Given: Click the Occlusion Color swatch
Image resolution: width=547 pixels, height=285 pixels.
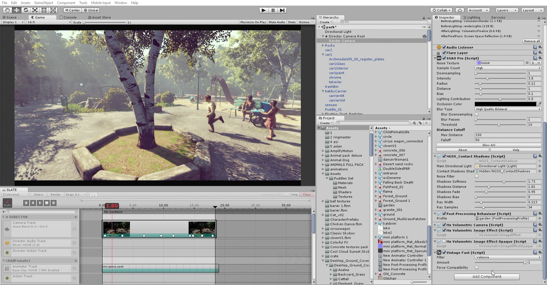Looking at the screenshot, I should (505, 104).
